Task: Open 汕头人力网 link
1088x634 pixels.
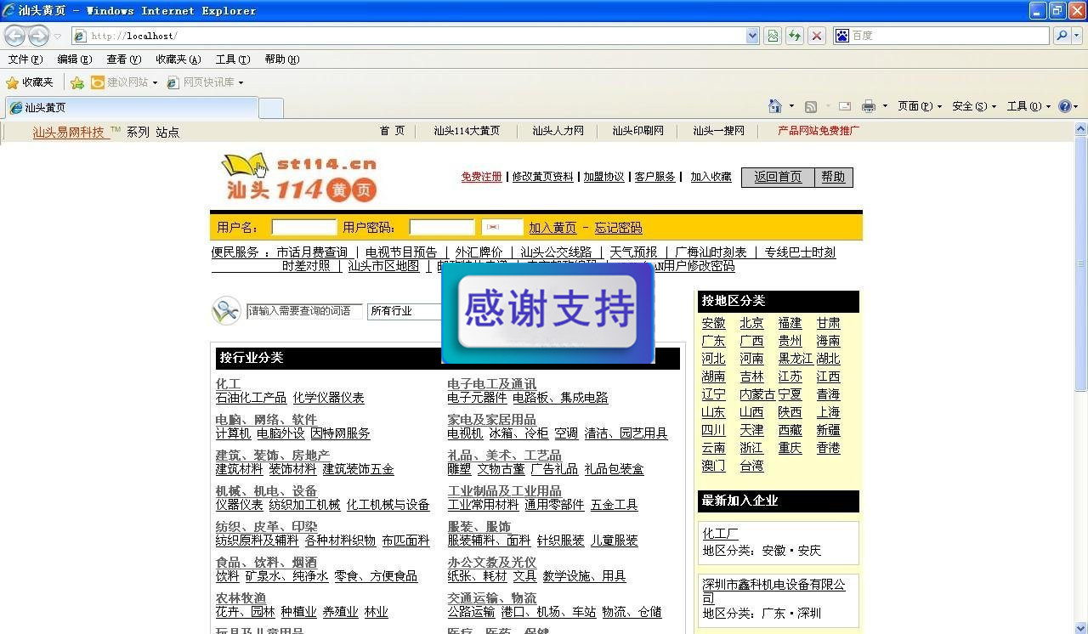Action: tap(558, 131)
